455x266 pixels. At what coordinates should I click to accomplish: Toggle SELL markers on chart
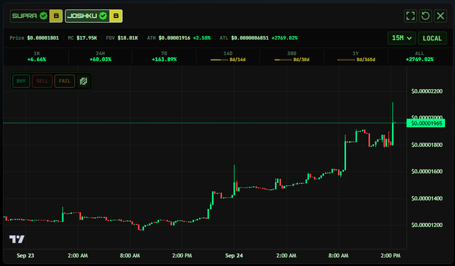click(x=42, y=81)
